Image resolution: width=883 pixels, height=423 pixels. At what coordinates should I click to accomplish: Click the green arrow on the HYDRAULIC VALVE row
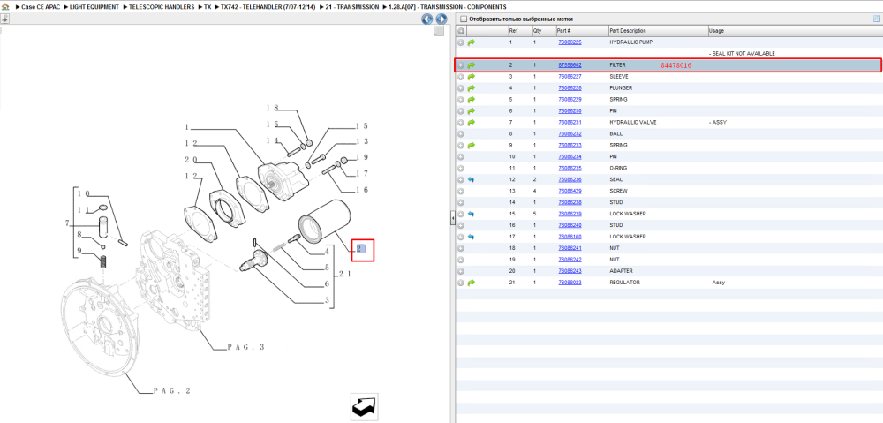[472, 122]
